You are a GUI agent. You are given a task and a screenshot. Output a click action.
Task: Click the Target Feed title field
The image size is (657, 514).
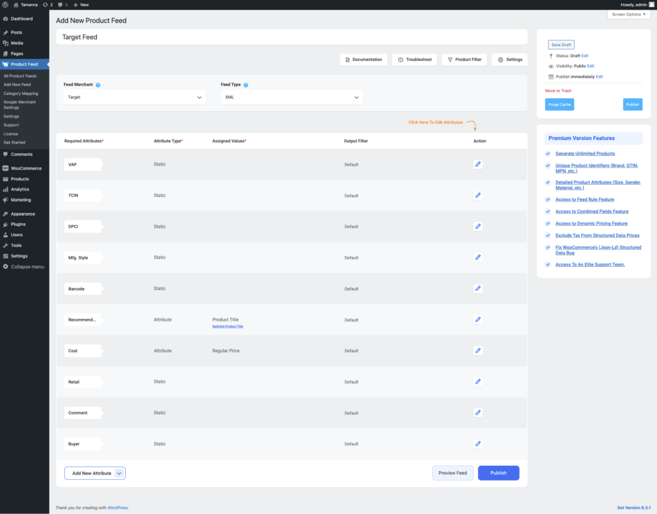[x=292, y=37]
